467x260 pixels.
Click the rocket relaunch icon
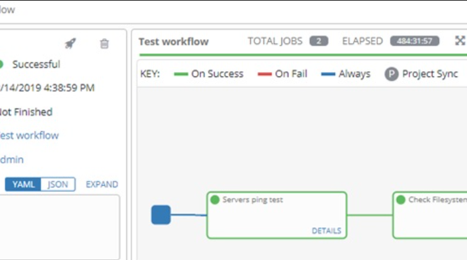[x=71, y=44]
